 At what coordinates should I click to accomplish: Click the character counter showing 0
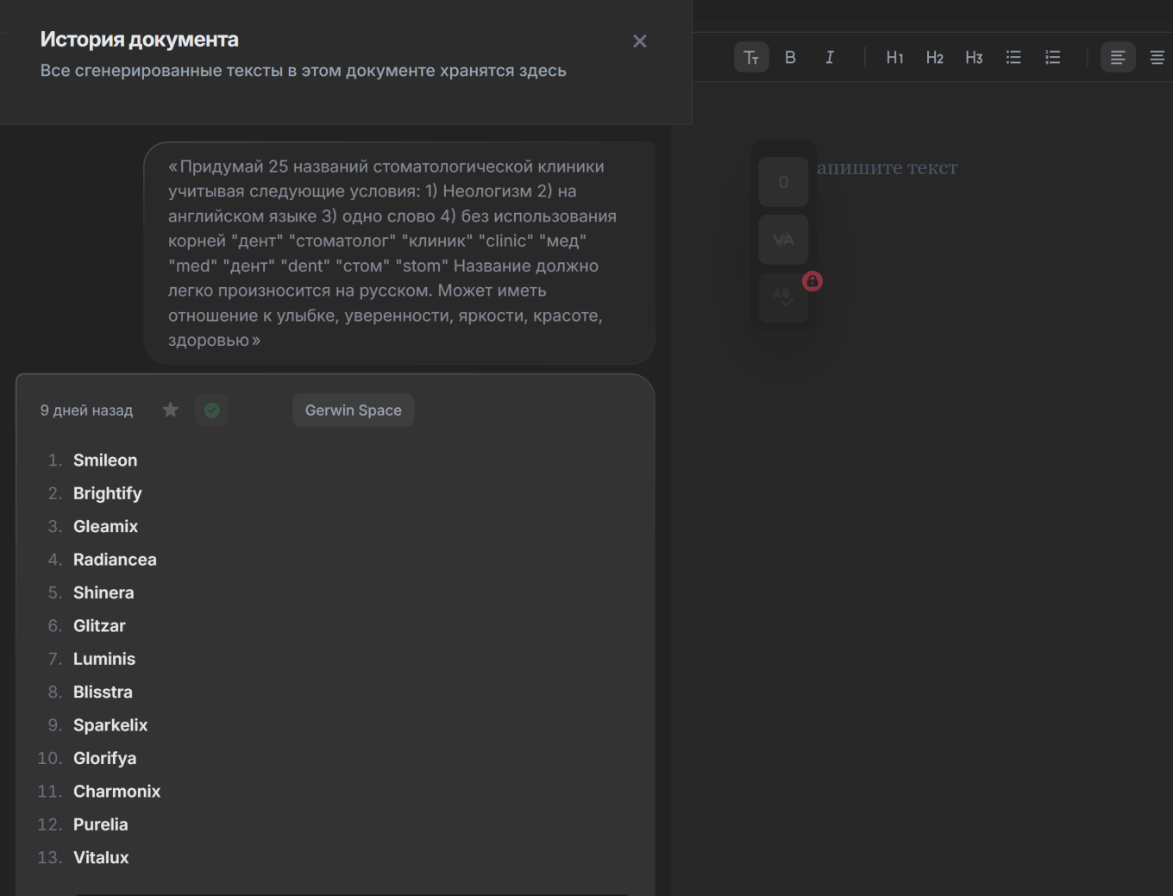coord(783,182)
